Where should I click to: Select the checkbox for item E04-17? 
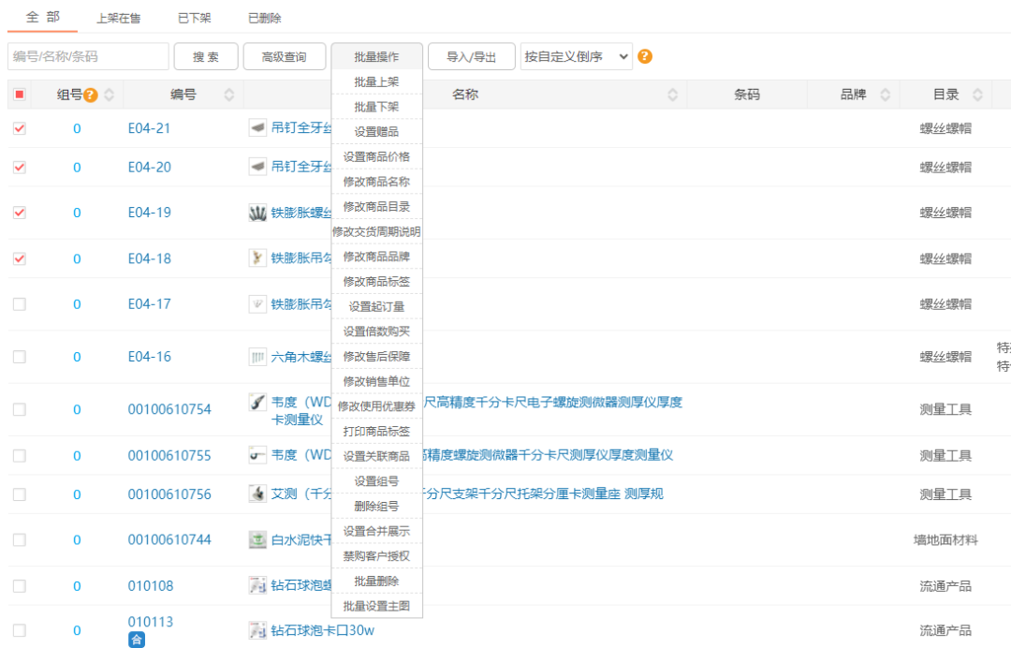[x=20, y=304]
